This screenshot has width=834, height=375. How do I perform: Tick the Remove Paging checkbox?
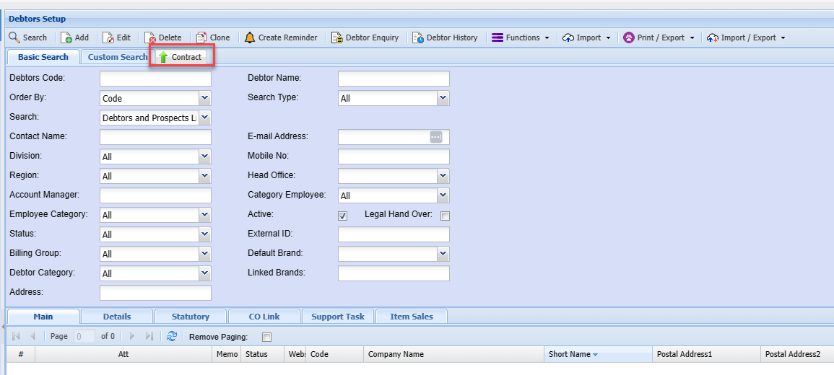pos(267,337)
